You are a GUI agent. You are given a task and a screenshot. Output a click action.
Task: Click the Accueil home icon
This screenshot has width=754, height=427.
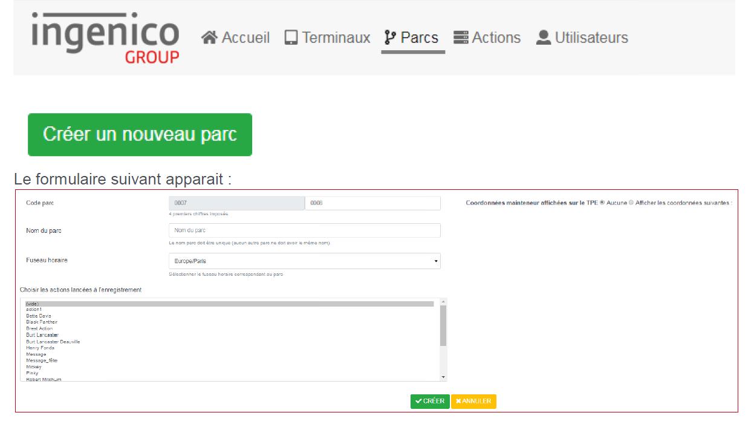210,38
